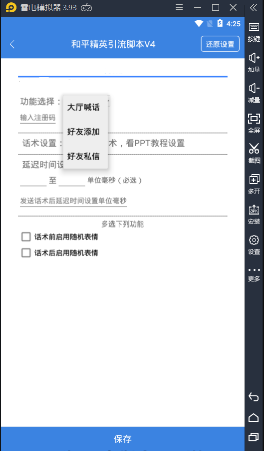The height and width of the screenshot is (451, 264).
Task: Open the 按键 keyboard mapping tool
Action: click(254, 32)
